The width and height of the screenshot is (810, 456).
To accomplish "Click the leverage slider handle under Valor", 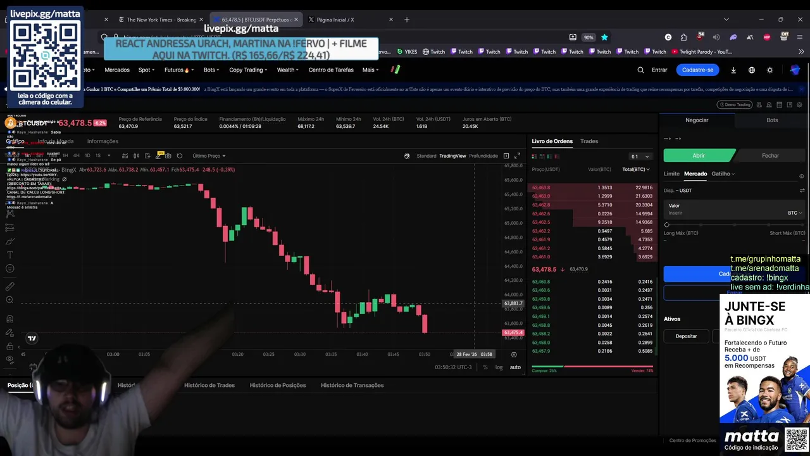I will [x=666, y=225].
